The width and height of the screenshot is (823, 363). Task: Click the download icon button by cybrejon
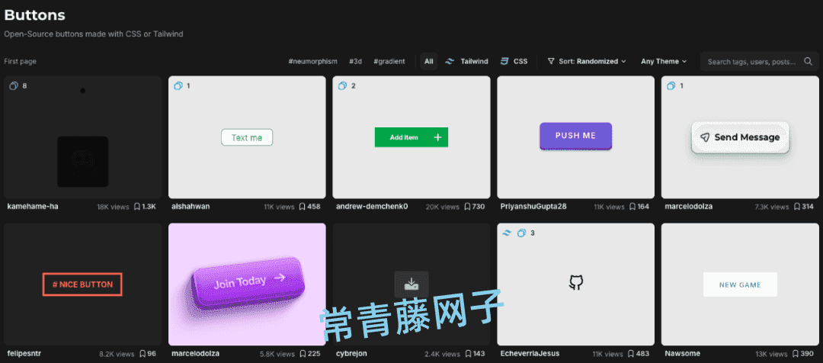coord(411,284)
